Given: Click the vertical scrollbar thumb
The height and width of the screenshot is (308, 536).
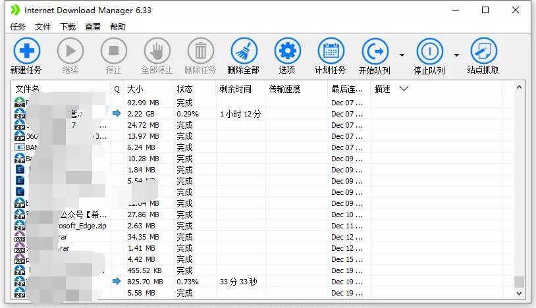Looking at the screenshot, I should pyautogui.click(x=519, y=282).
